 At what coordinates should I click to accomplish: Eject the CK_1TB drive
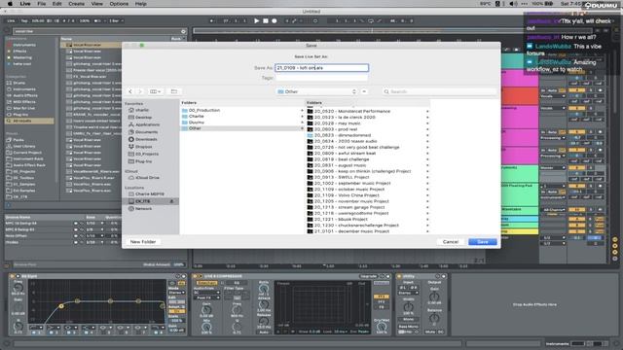171,201
